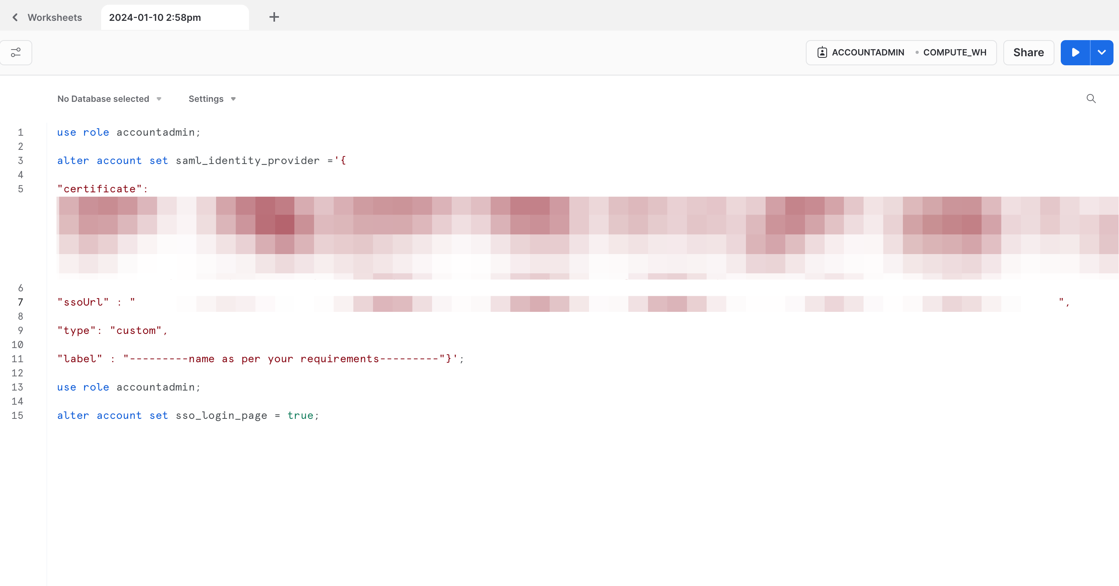Click the "type": "custom" line
The width and height of the screenshot is (1119, 586).
(112, 330)
